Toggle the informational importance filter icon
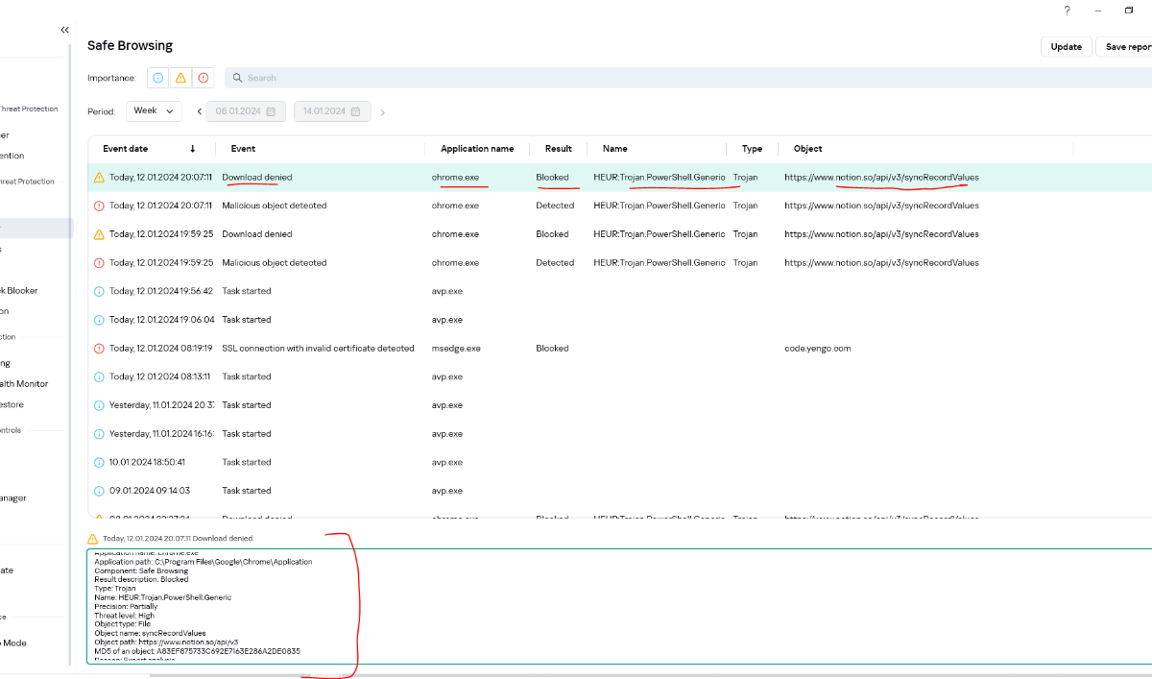The image size is (1152, 679). pyautogui.click(x=158, y=78)
